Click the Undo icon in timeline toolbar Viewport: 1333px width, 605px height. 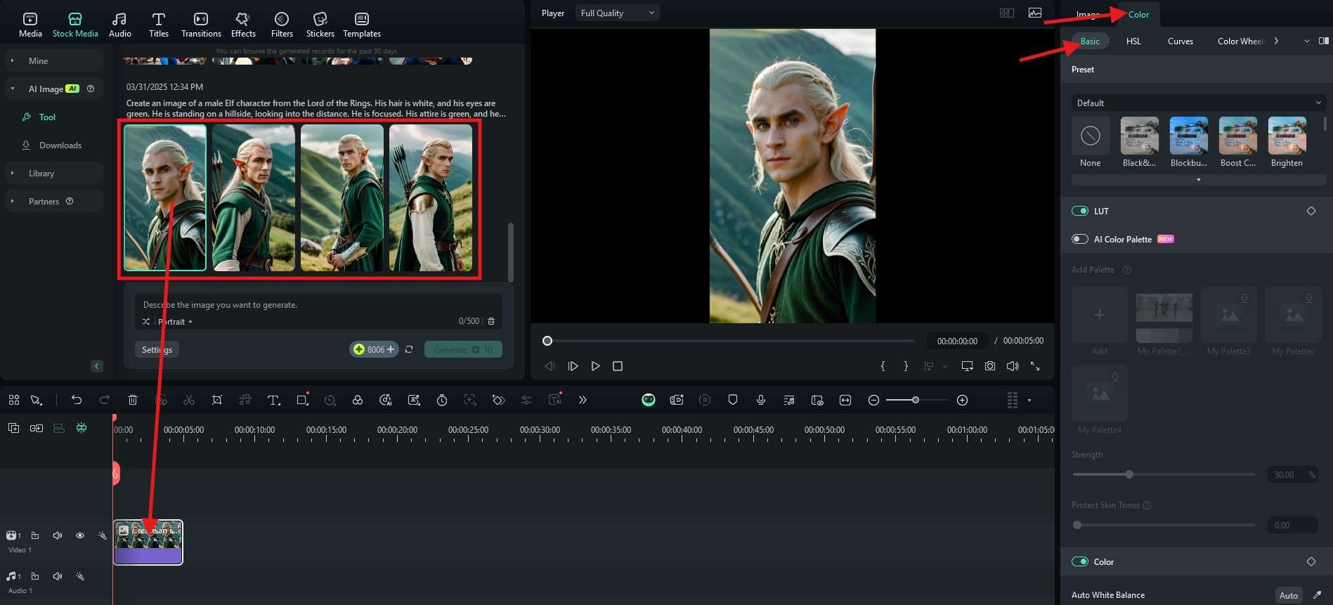coord(77,400)
